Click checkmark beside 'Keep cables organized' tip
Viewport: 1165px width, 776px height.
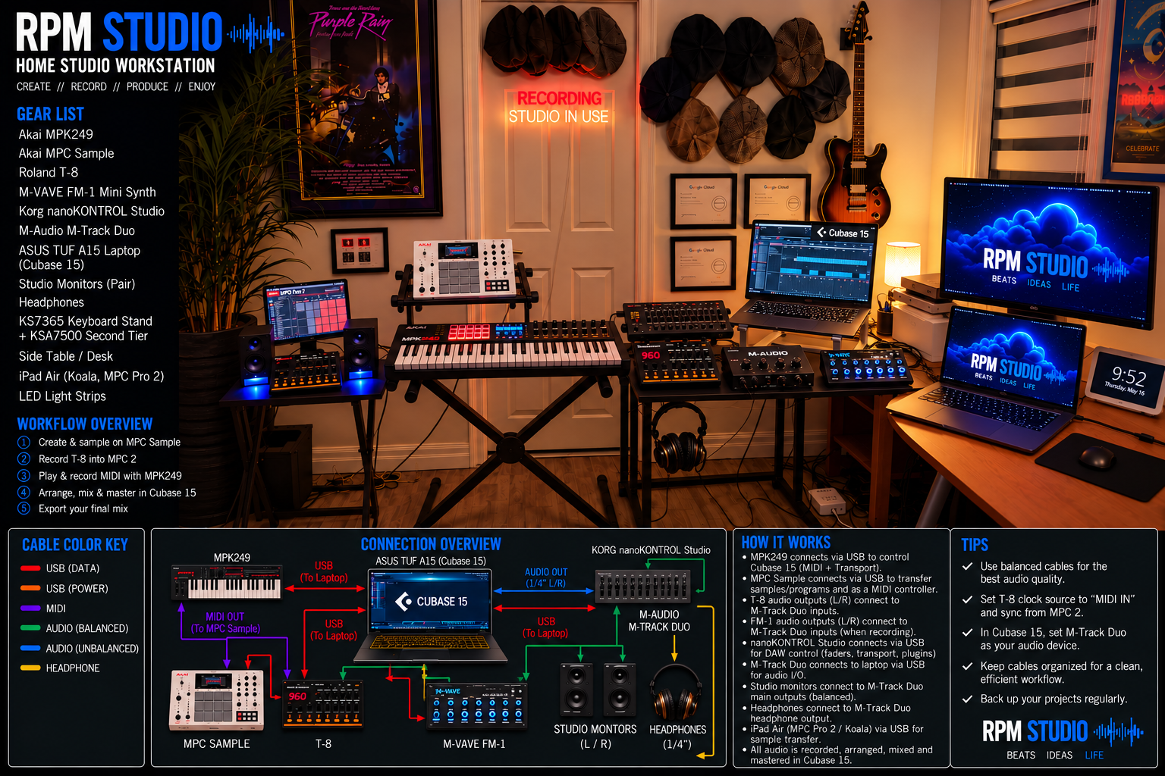[x=967, y=666]
